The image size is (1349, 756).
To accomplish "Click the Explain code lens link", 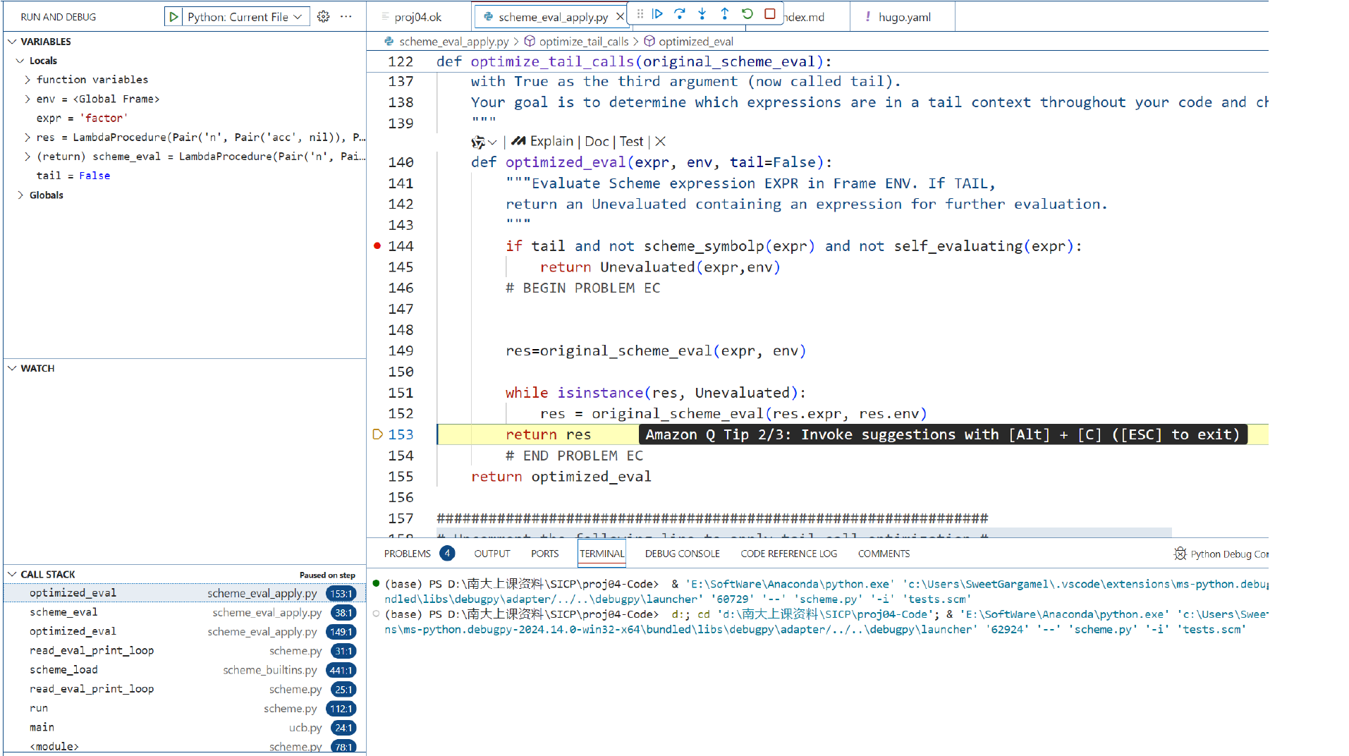I will (551, 142).
